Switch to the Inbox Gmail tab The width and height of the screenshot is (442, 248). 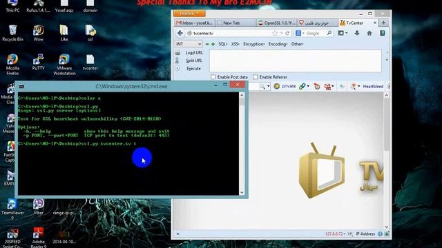pos(195,23)
